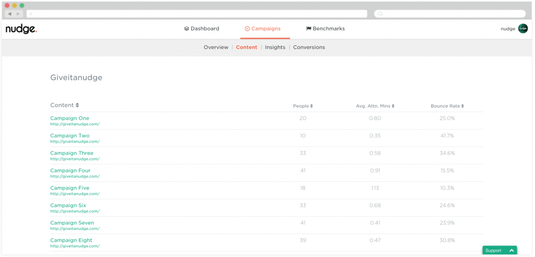The height and width of the screenshot is (257, 535).
Task: Click the URL under Campaign Eight
Action: coord(75,246)
